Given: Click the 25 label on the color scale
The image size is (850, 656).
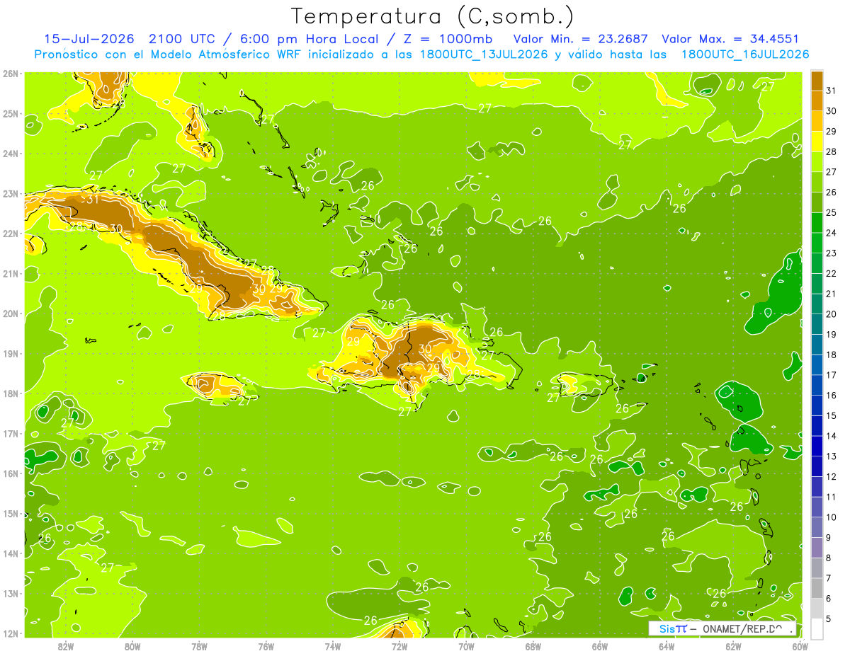Looking at the screenshot, I should [832, 213].
